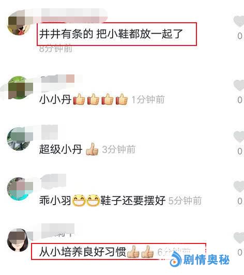Open avatar of the first commenter
This screenshot has width=244, height=275.
(19, 24)
